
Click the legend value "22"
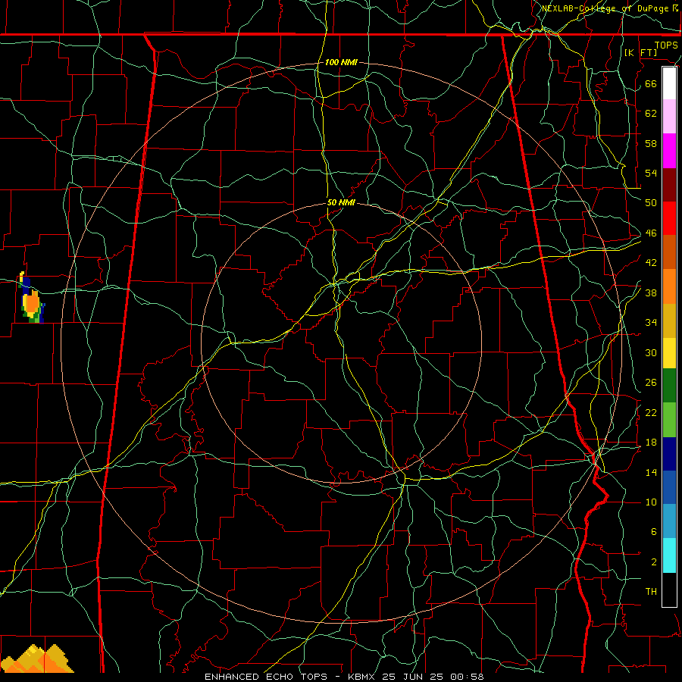point(651,412)
